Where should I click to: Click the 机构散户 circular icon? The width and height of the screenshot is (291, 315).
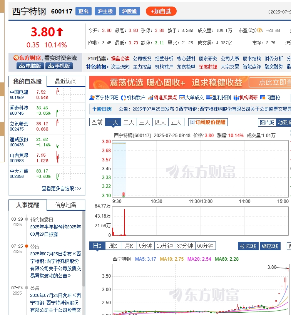[124, 98]
